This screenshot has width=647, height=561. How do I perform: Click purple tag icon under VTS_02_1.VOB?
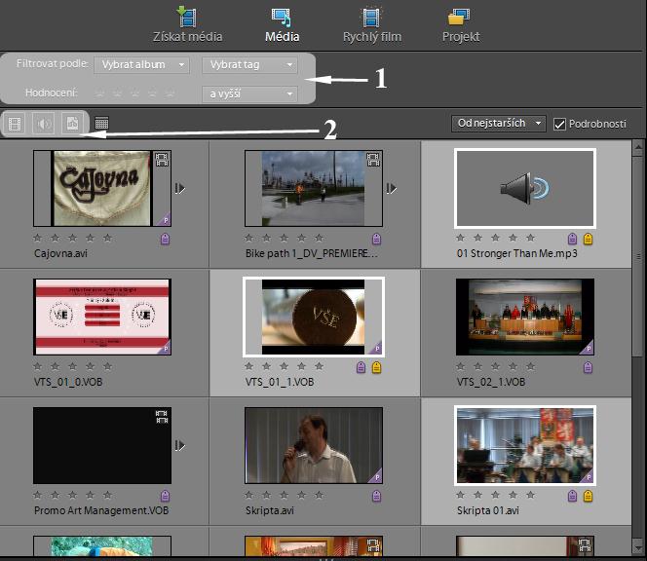click(588, 367)
